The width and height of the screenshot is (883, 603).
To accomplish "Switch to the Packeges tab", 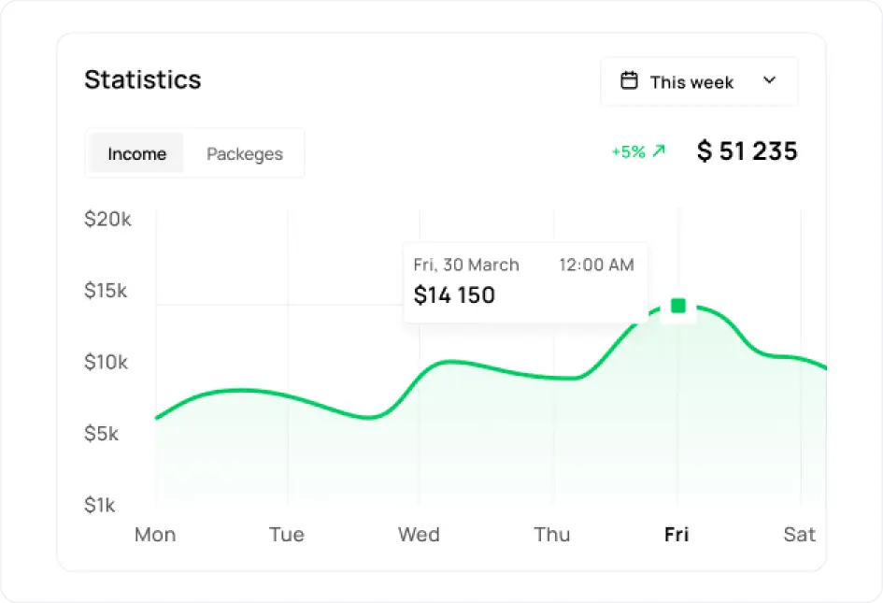I will [x=244, y=154].
